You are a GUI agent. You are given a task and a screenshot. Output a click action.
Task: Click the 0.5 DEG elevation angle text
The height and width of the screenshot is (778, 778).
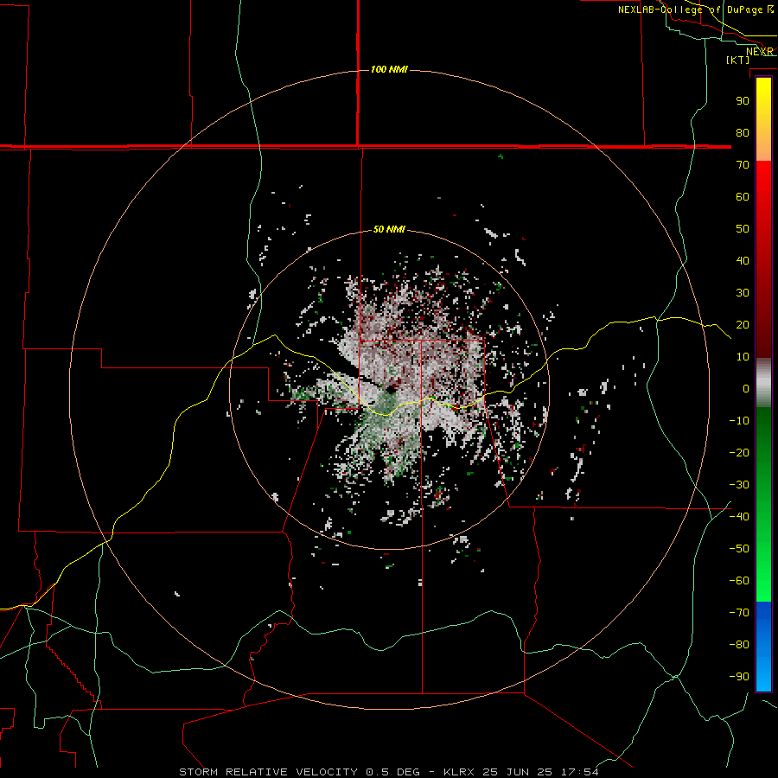[392, 772]
